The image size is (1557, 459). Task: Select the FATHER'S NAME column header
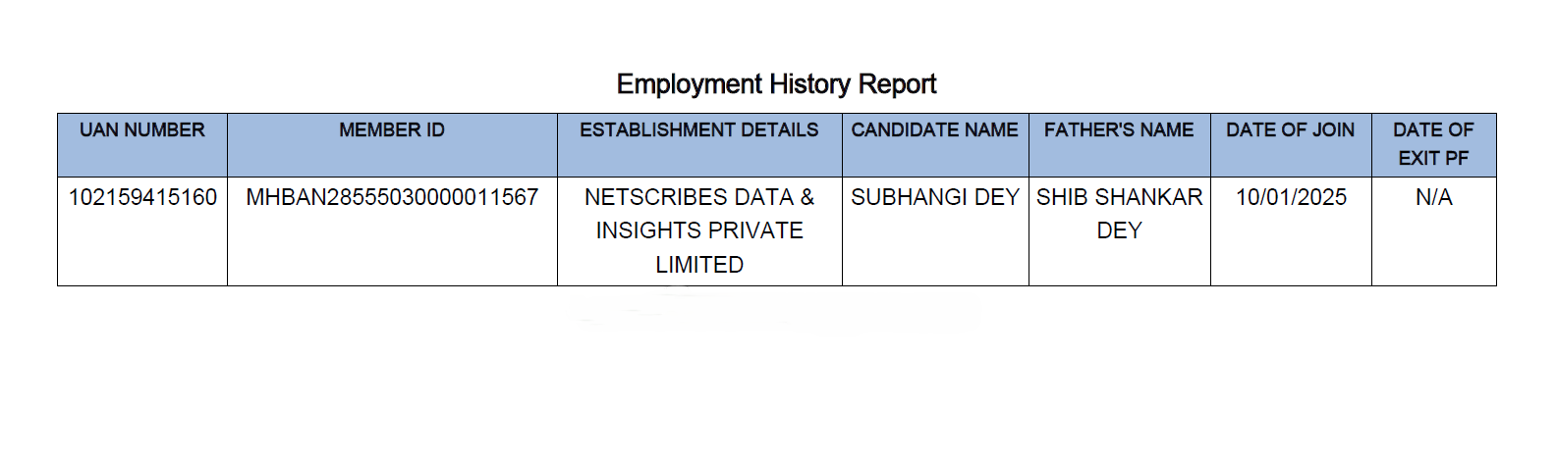(1119, 130)
